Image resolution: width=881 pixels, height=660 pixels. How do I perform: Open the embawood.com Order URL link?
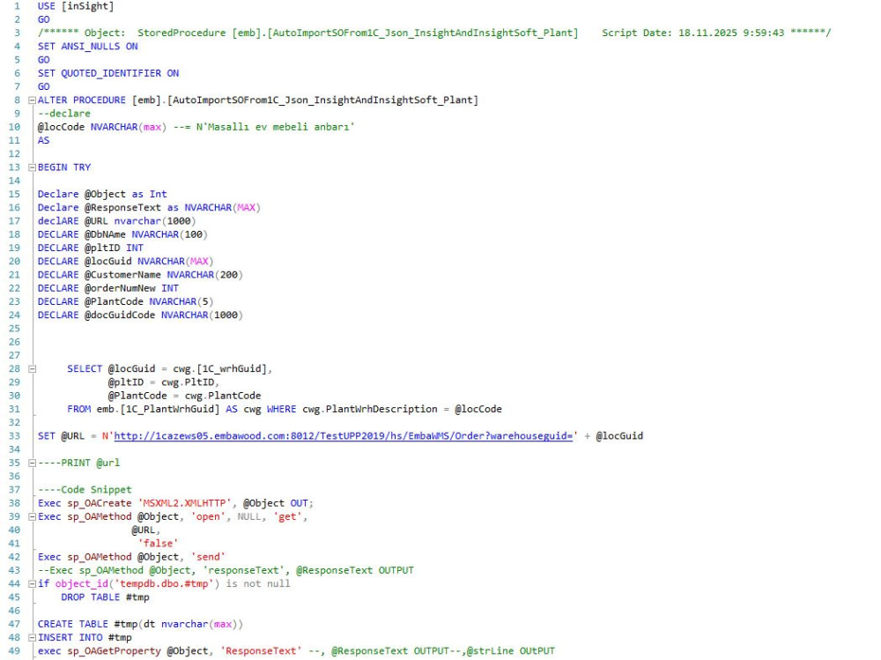[x=344, y=436]
